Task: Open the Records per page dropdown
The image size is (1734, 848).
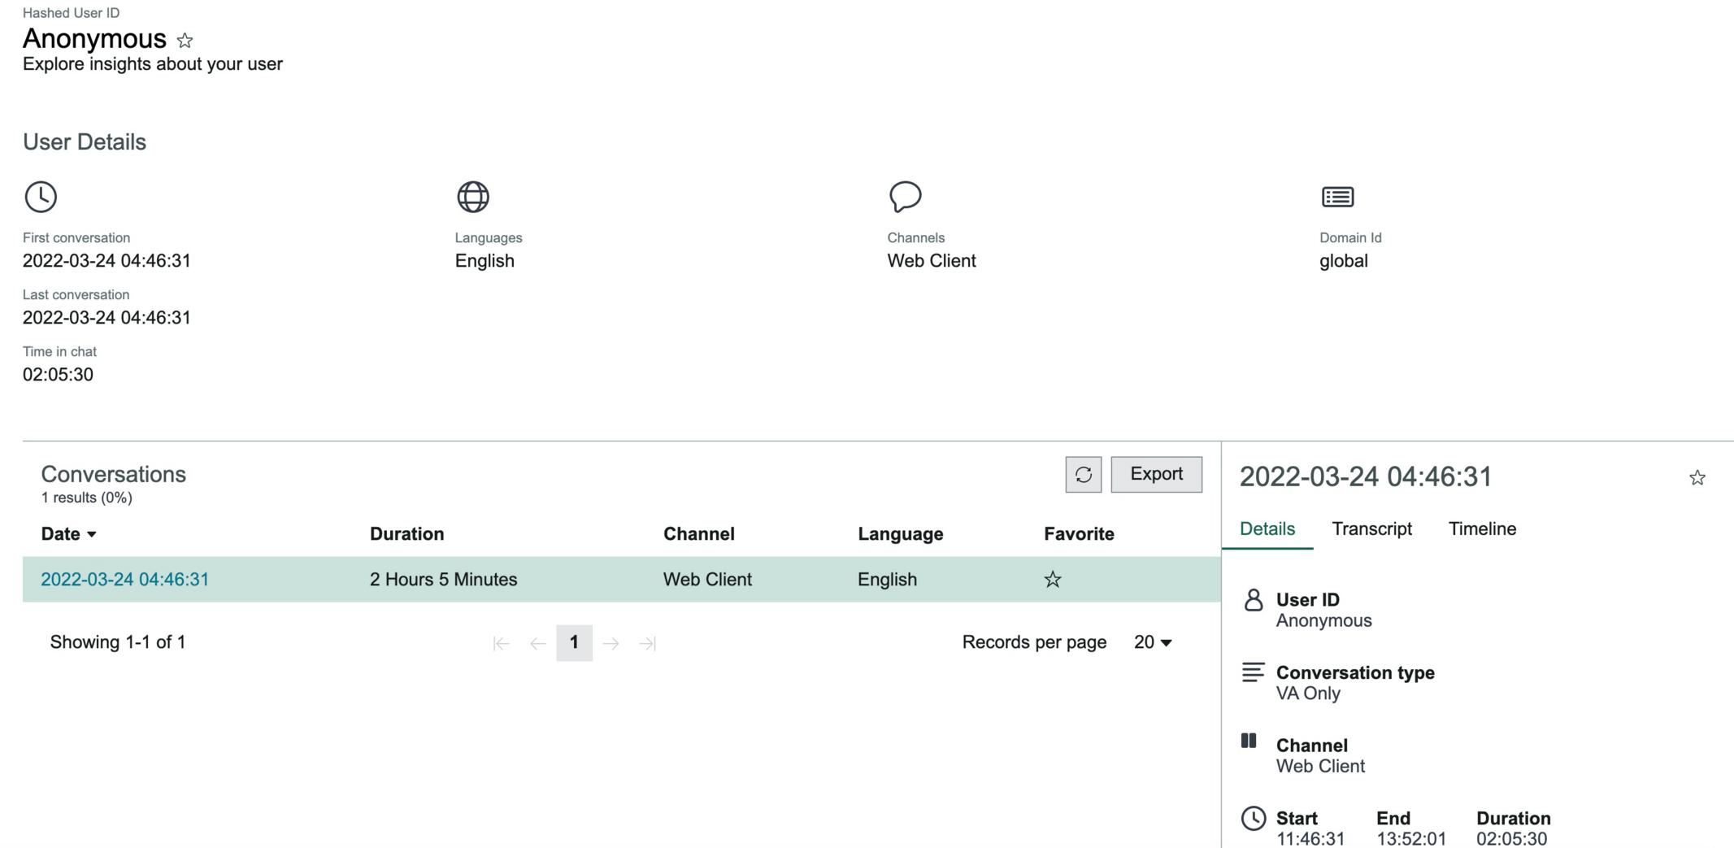Action: tap(1153, 642)
